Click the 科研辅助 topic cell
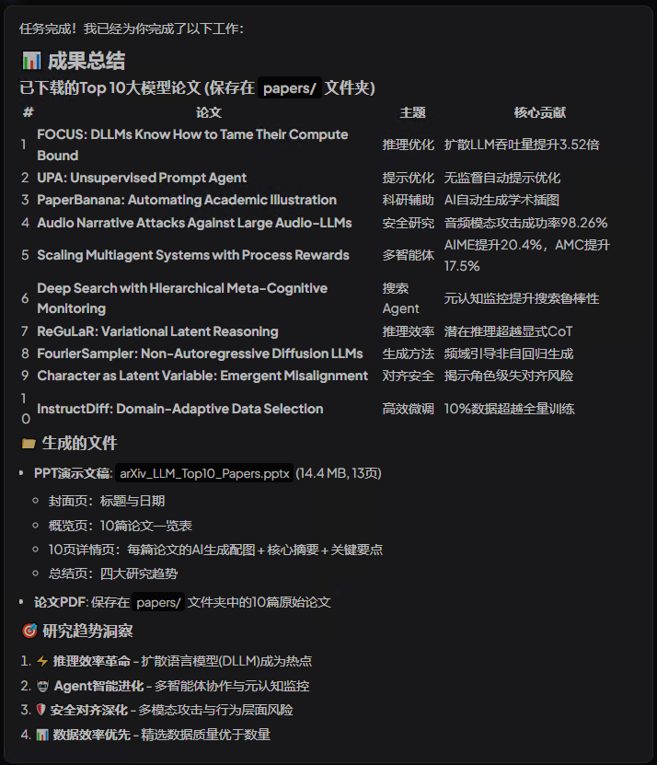657x765 pixels. pos(409,200)
